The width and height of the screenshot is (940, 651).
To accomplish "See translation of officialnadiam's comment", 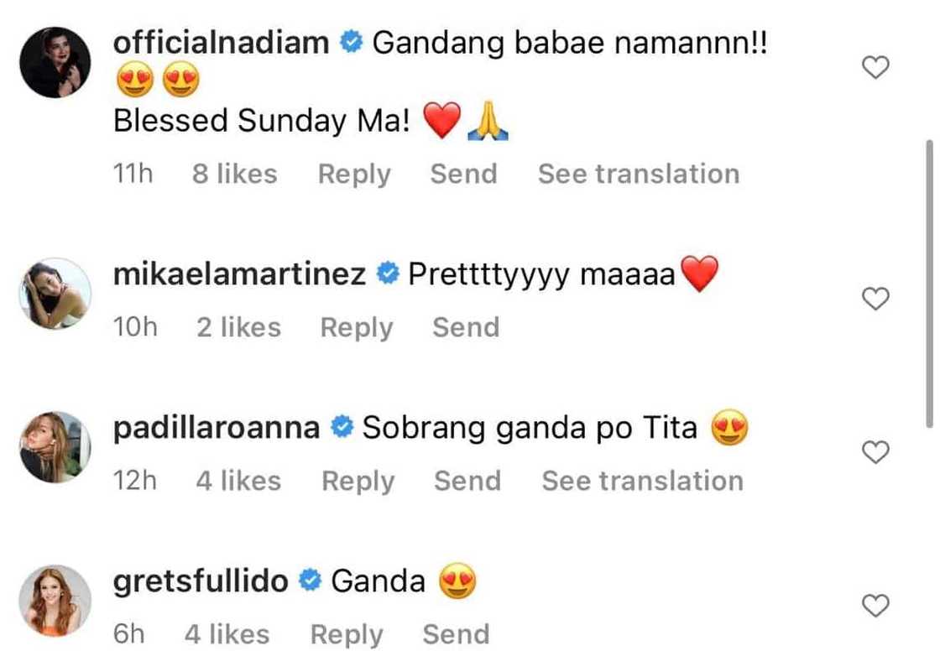I will tap(639, 174).
